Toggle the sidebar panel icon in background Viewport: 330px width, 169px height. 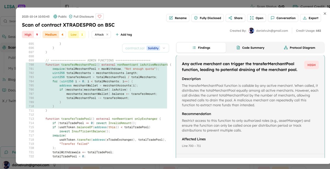coord(67,6)
